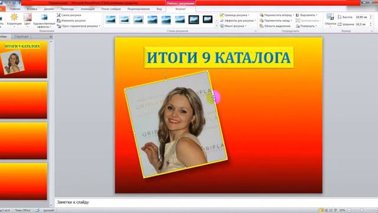Apply the second picture style thumbnail
The height and width of the screenshot is (213, 378).
click(125, 20)
